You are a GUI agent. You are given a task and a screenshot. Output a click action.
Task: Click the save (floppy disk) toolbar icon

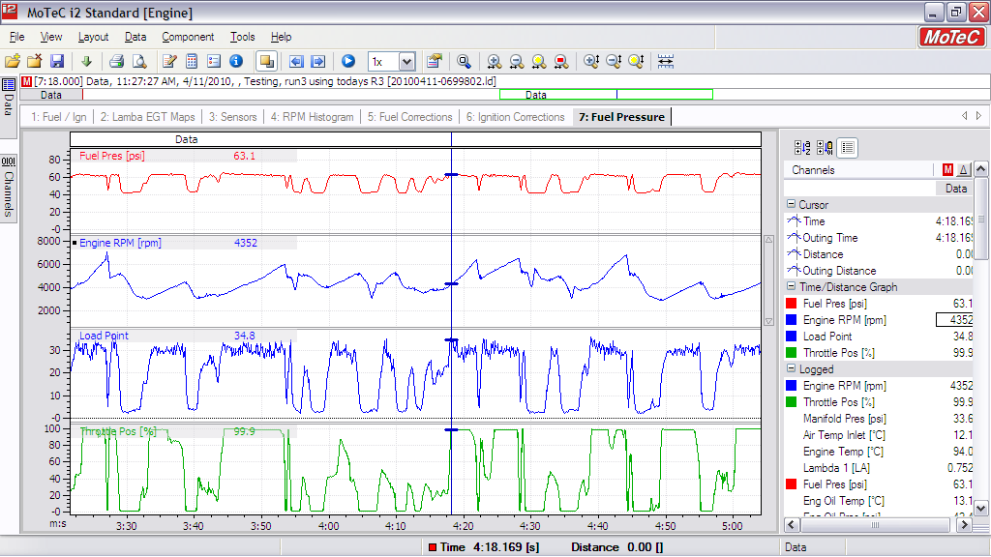click(x=57, y=61)
